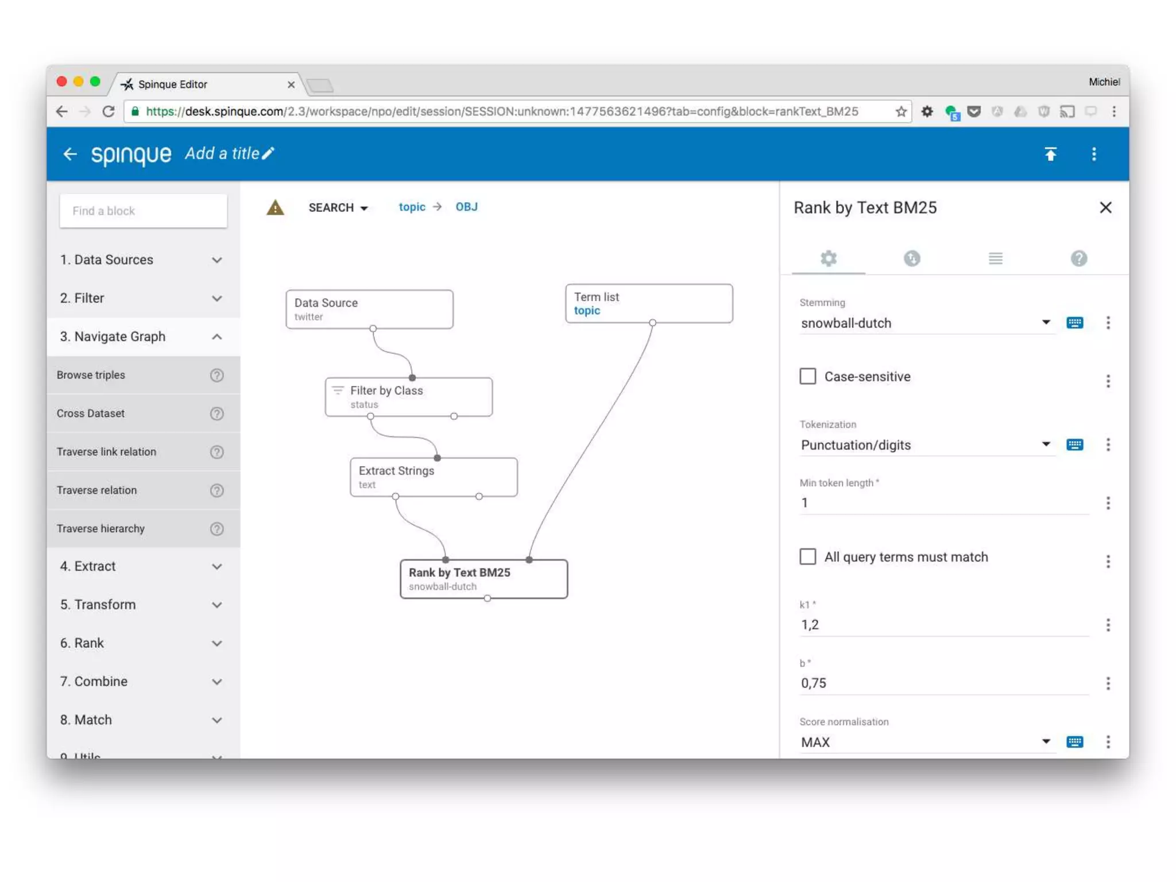Expand the 8. Match section
The image size is (1176, 882).
(x=143, y=720)
